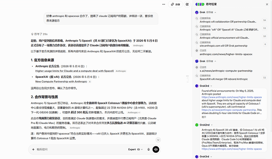Click the plus attach icon in input

coord(33,149)
